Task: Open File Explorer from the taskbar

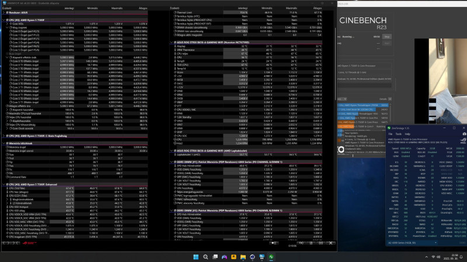Action: point(243,257)
